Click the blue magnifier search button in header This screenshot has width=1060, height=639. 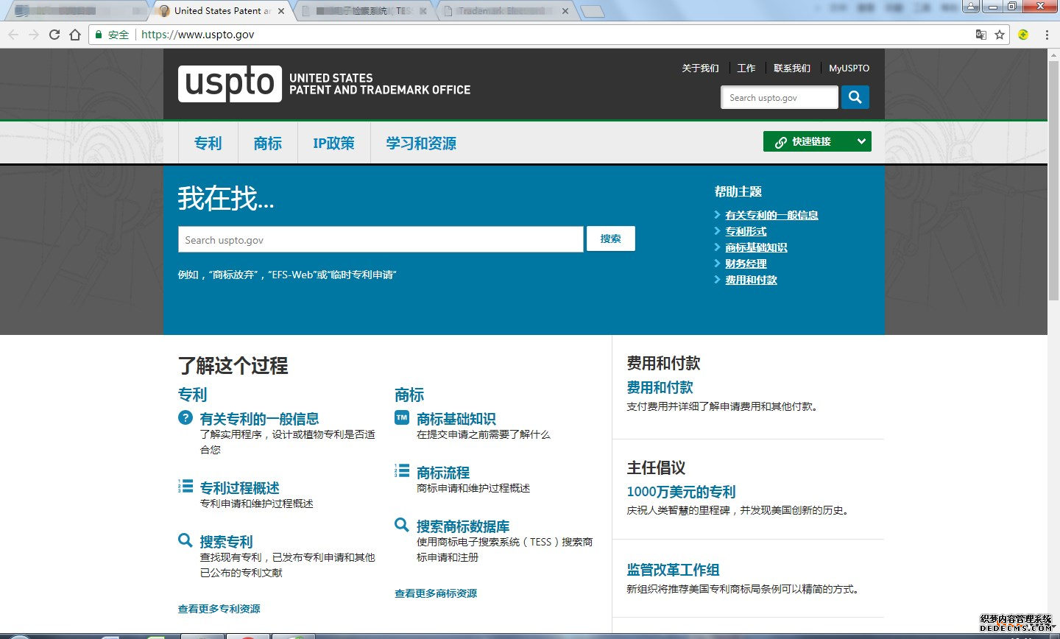tap(855, 97)
